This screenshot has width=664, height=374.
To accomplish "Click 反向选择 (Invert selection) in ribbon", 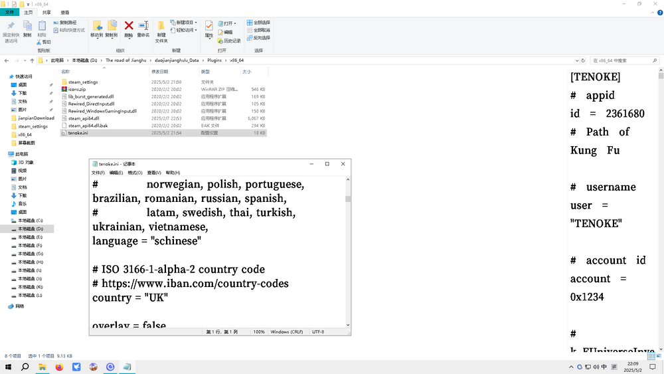I will [x=258, y=38].
